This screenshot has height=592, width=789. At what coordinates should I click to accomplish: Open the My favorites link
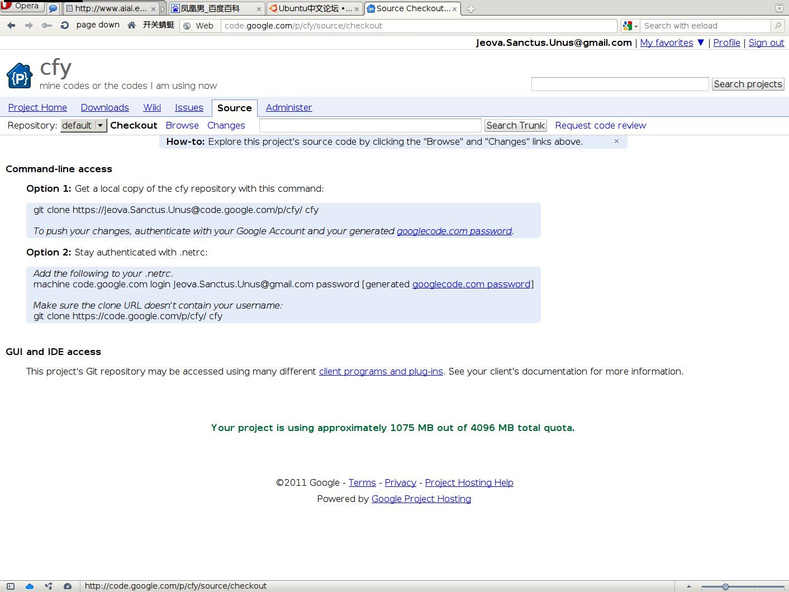coord(667,43)
